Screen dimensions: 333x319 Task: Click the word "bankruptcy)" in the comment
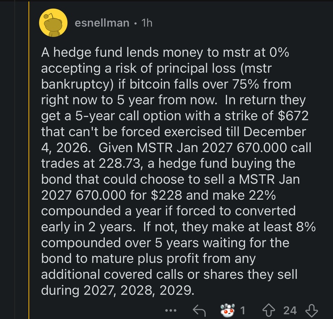tap(78, 84)
